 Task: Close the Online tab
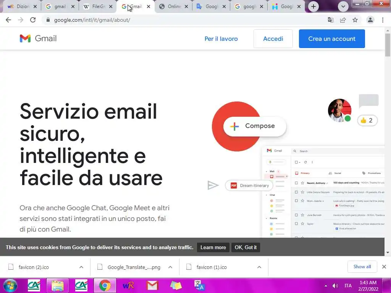186,7
